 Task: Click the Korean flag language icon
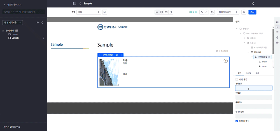(104, 12)
